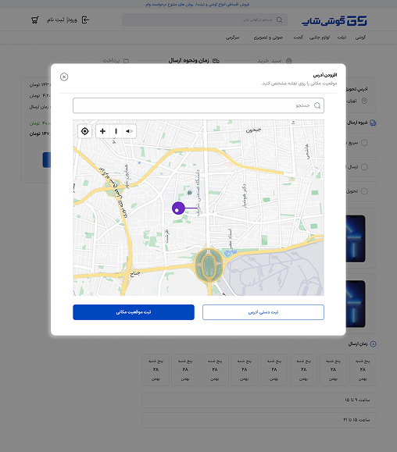The image size is (397, 452).
Task: Click the افزودن آدرس dialog title
Action: pyautogui.click(x=325, y=75)
